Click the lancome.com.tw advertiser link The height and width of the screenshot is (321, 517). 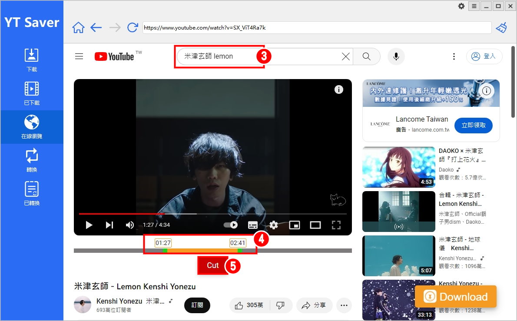coord(430,130)
